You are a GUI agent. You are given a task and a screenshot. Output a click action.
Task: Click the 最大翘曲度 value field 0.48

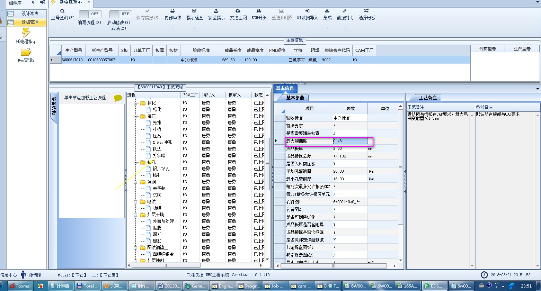350,141
